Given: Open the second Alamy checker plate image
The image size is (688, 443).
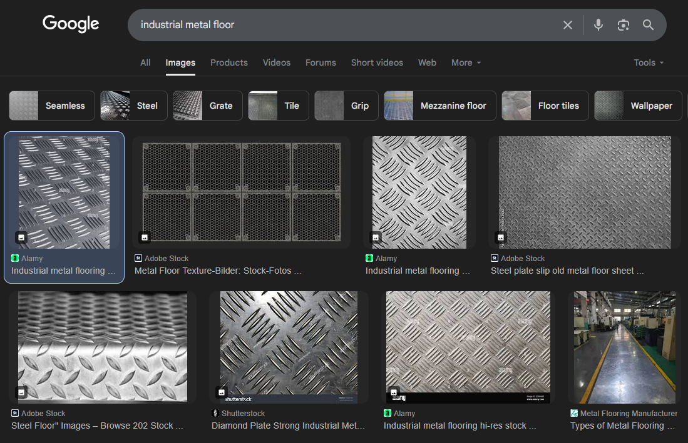Looking at the screenshot, I should coord(419,192).
